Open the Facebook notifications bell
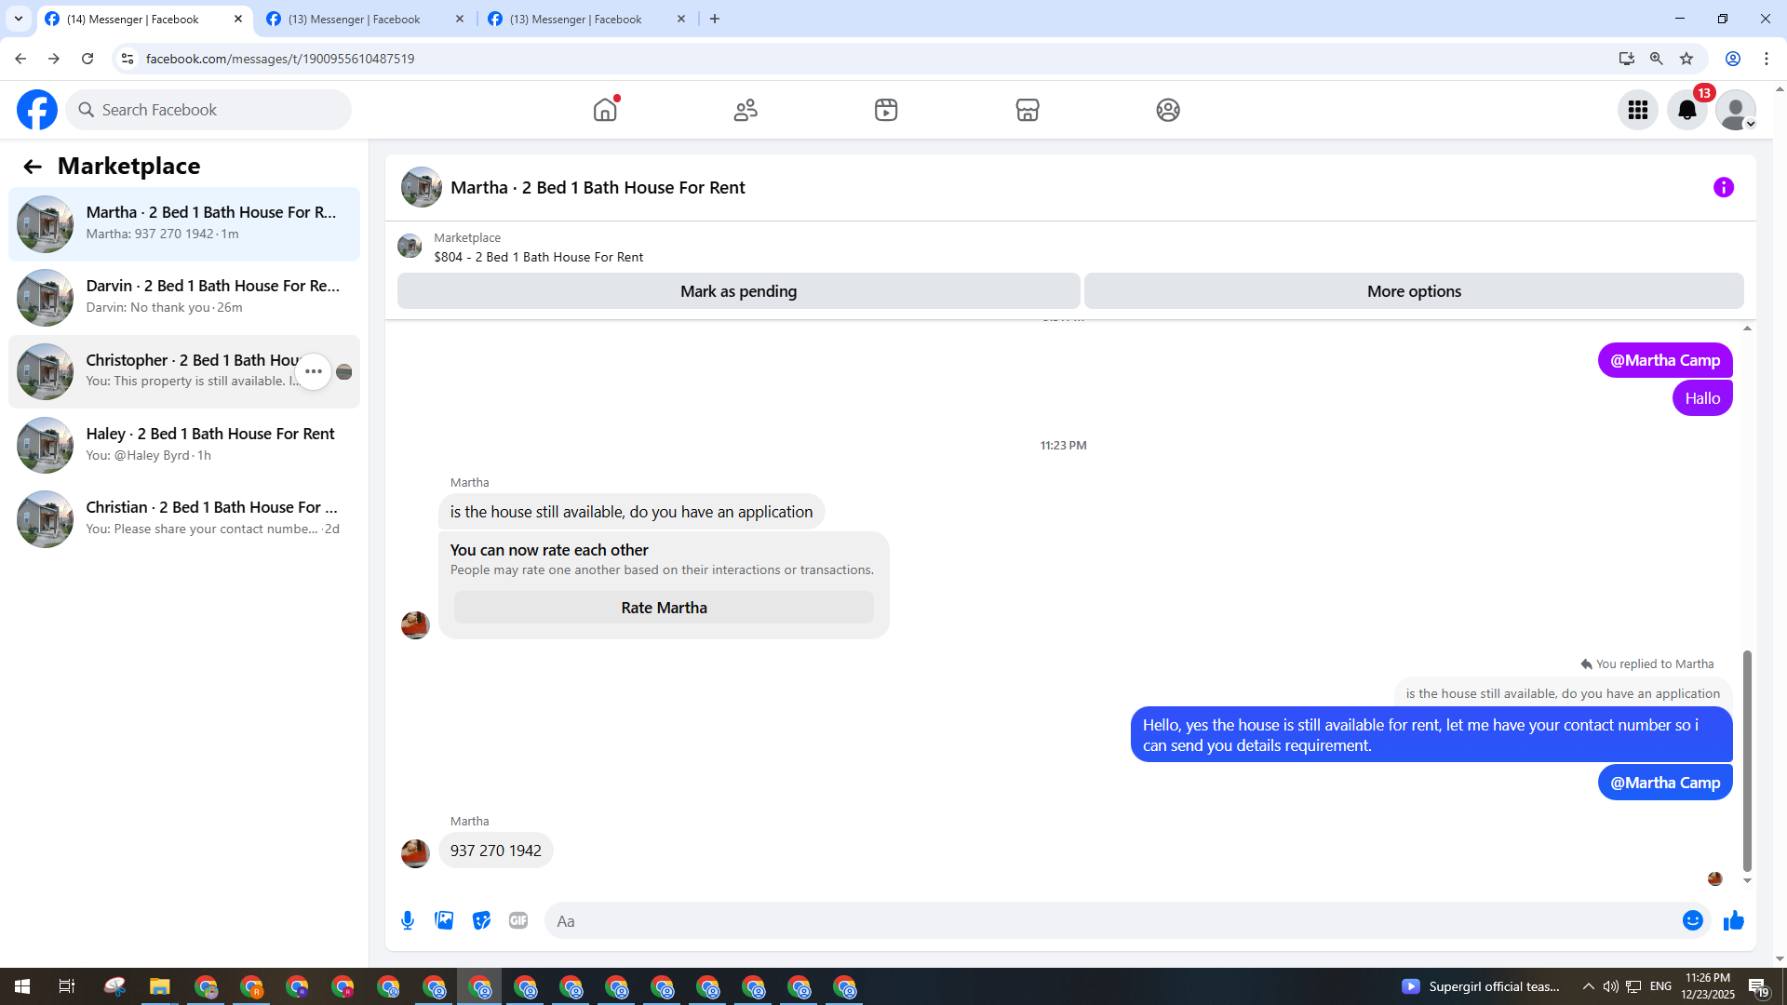 coord(1686,110)
